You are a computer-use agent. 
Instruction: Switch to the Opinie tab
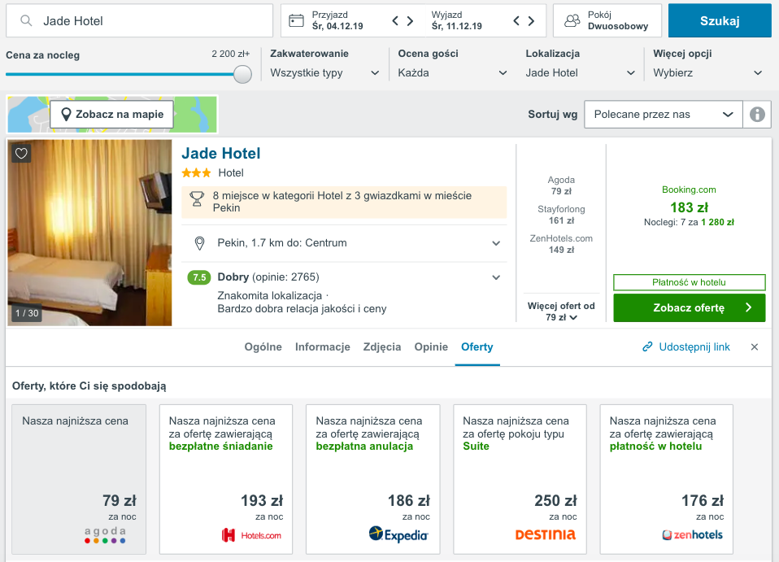[x=431, y=347]
